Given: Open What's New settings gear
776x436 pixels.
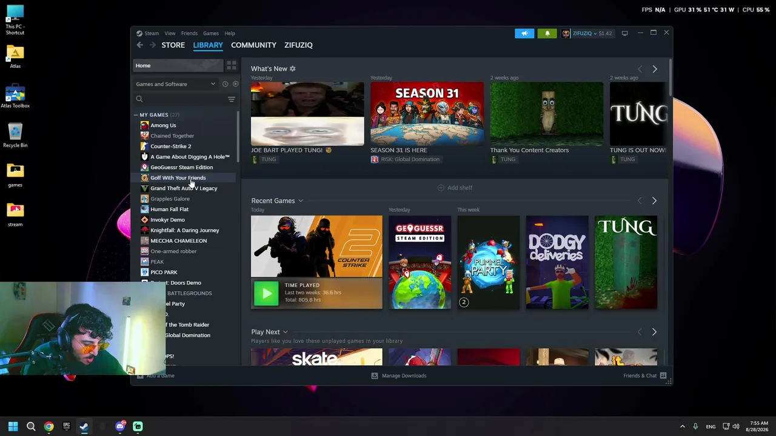Looking at the screenshot, I should (292, 68).
